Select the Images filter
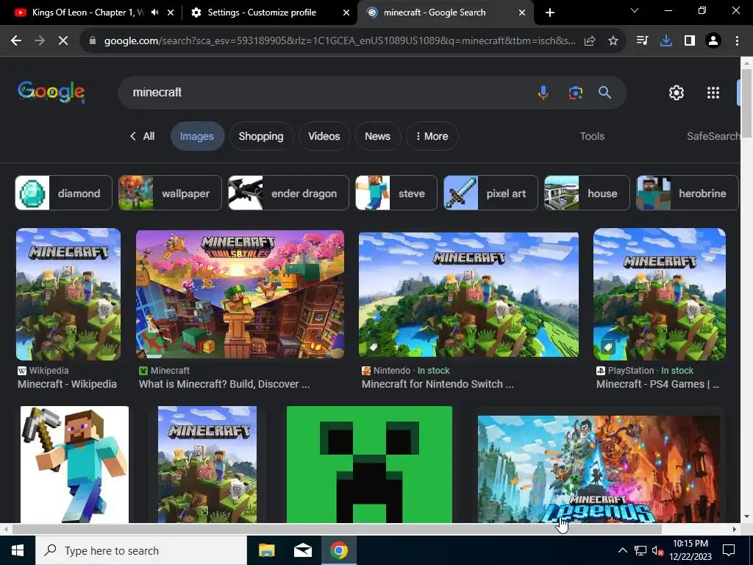The image size is (753, 565). tap(197, 136)
